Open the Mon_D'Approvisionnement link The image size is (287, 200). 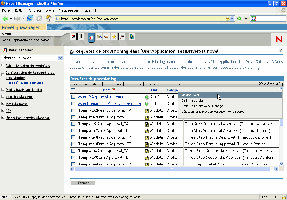click(x=102, y=97)
